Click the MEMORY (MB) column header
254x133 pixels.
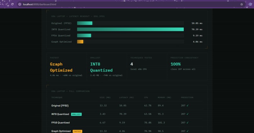click(165, 97)
